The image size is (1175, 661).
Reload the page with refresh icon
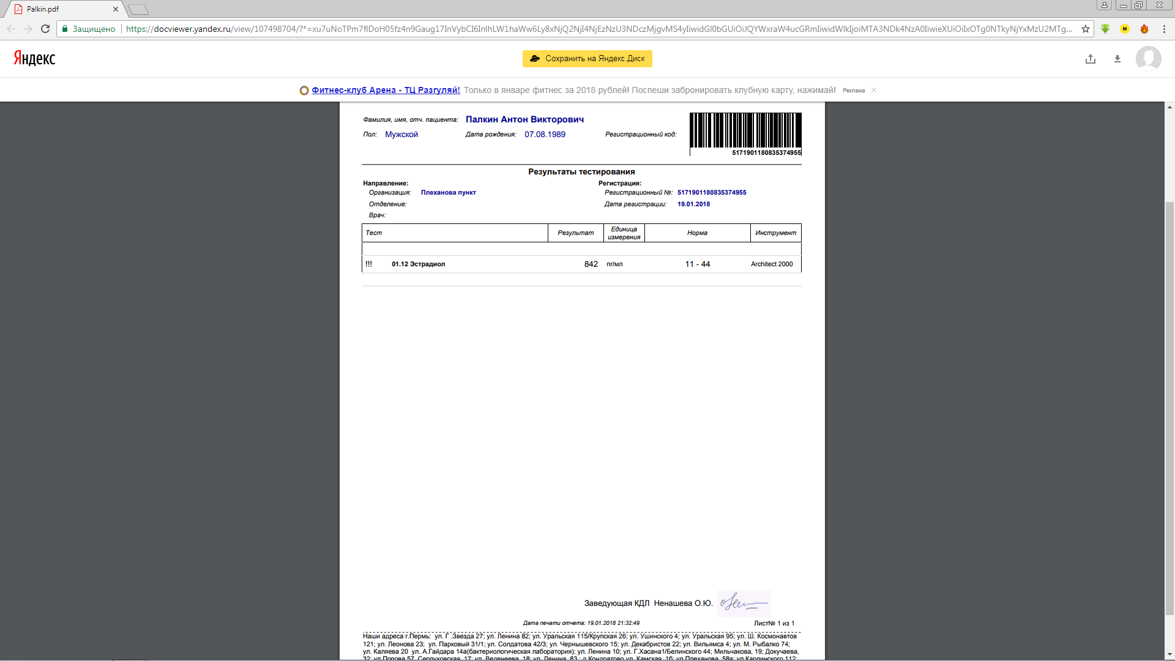pyautogui.click(x=45, y=29)
